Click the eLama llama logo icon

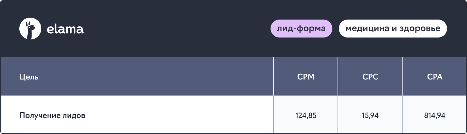[x=30, y=29]
